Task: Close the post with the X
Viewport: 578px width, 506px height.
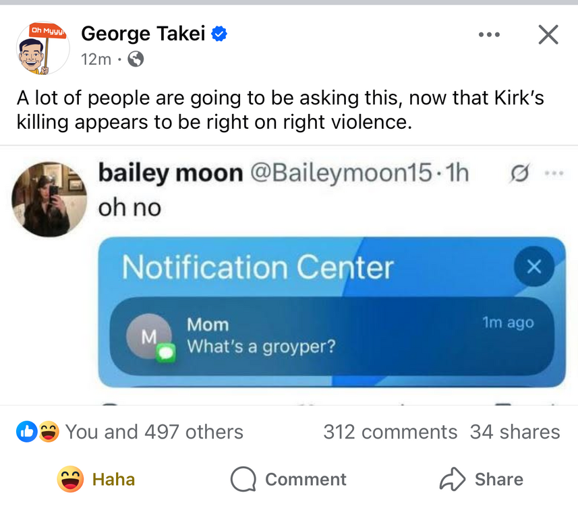Action: [548, 34]
